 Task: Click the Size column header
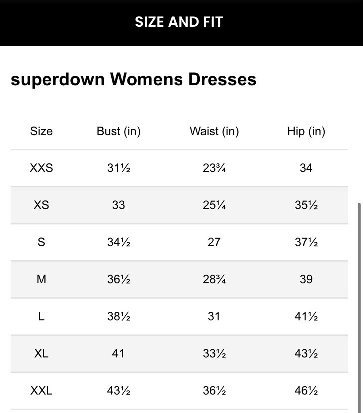click(x=41, y=131)
